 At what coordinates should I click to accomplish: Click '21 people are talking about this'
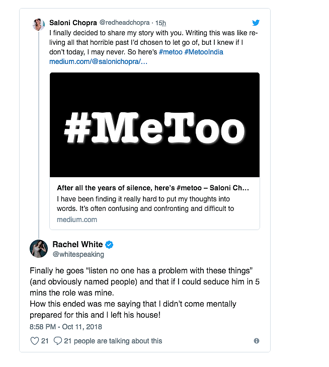[x=113, y=341]
